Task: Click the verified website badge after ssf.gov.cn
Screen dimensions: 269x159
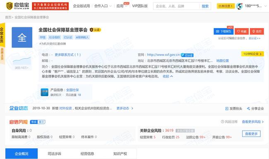Action: 187,55
